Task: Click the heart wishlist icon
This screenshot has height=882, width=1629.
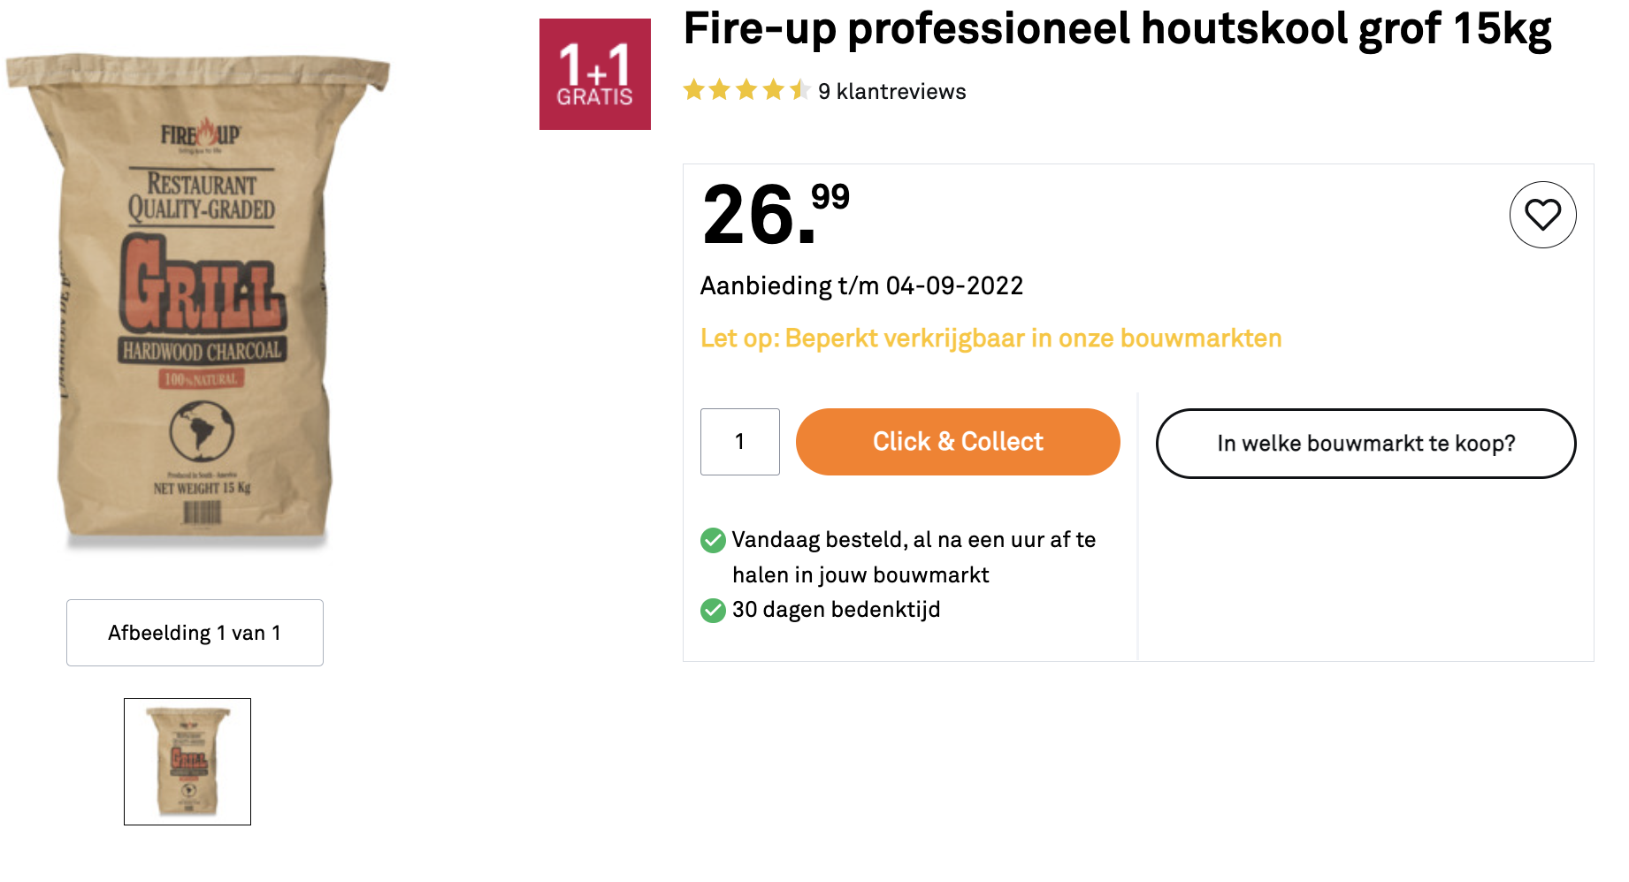Action: click(x=1542, y=215)
